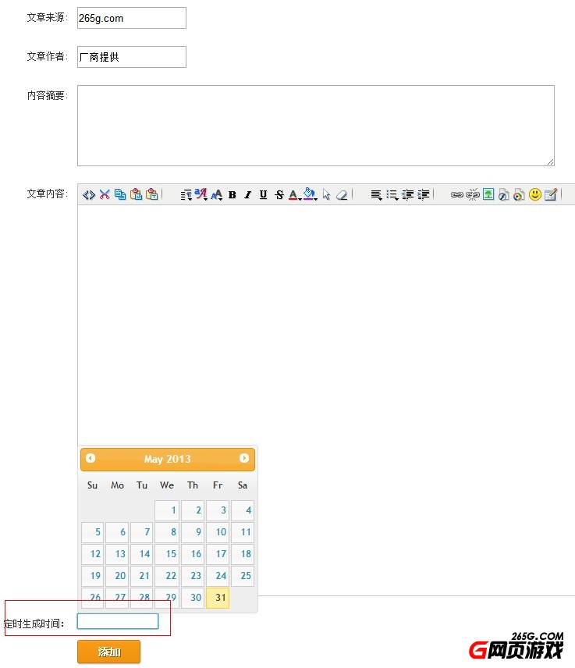Toggle HTML source view icon
This screenshot has width=575, height=668.
click(89, 194)
